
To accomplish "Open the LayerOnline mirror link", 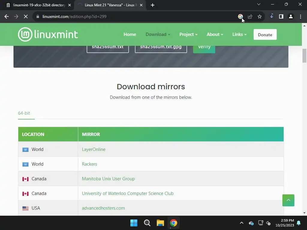I will click(x=94, y=149).
